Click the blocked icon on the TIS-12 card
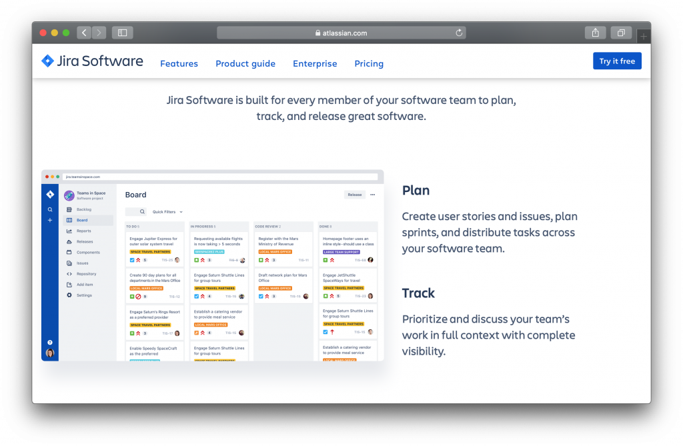Image resolution: width=683 pixels, height=446 pixels. click(138, 297)
